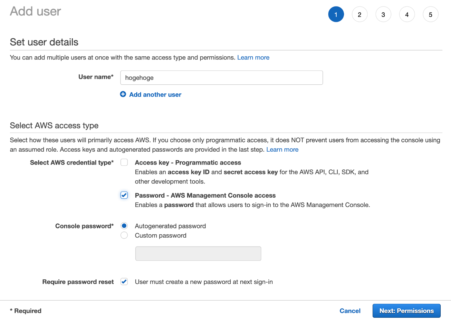Click the Custom password label text
This screenshot has width=451, height=320.
160,235
